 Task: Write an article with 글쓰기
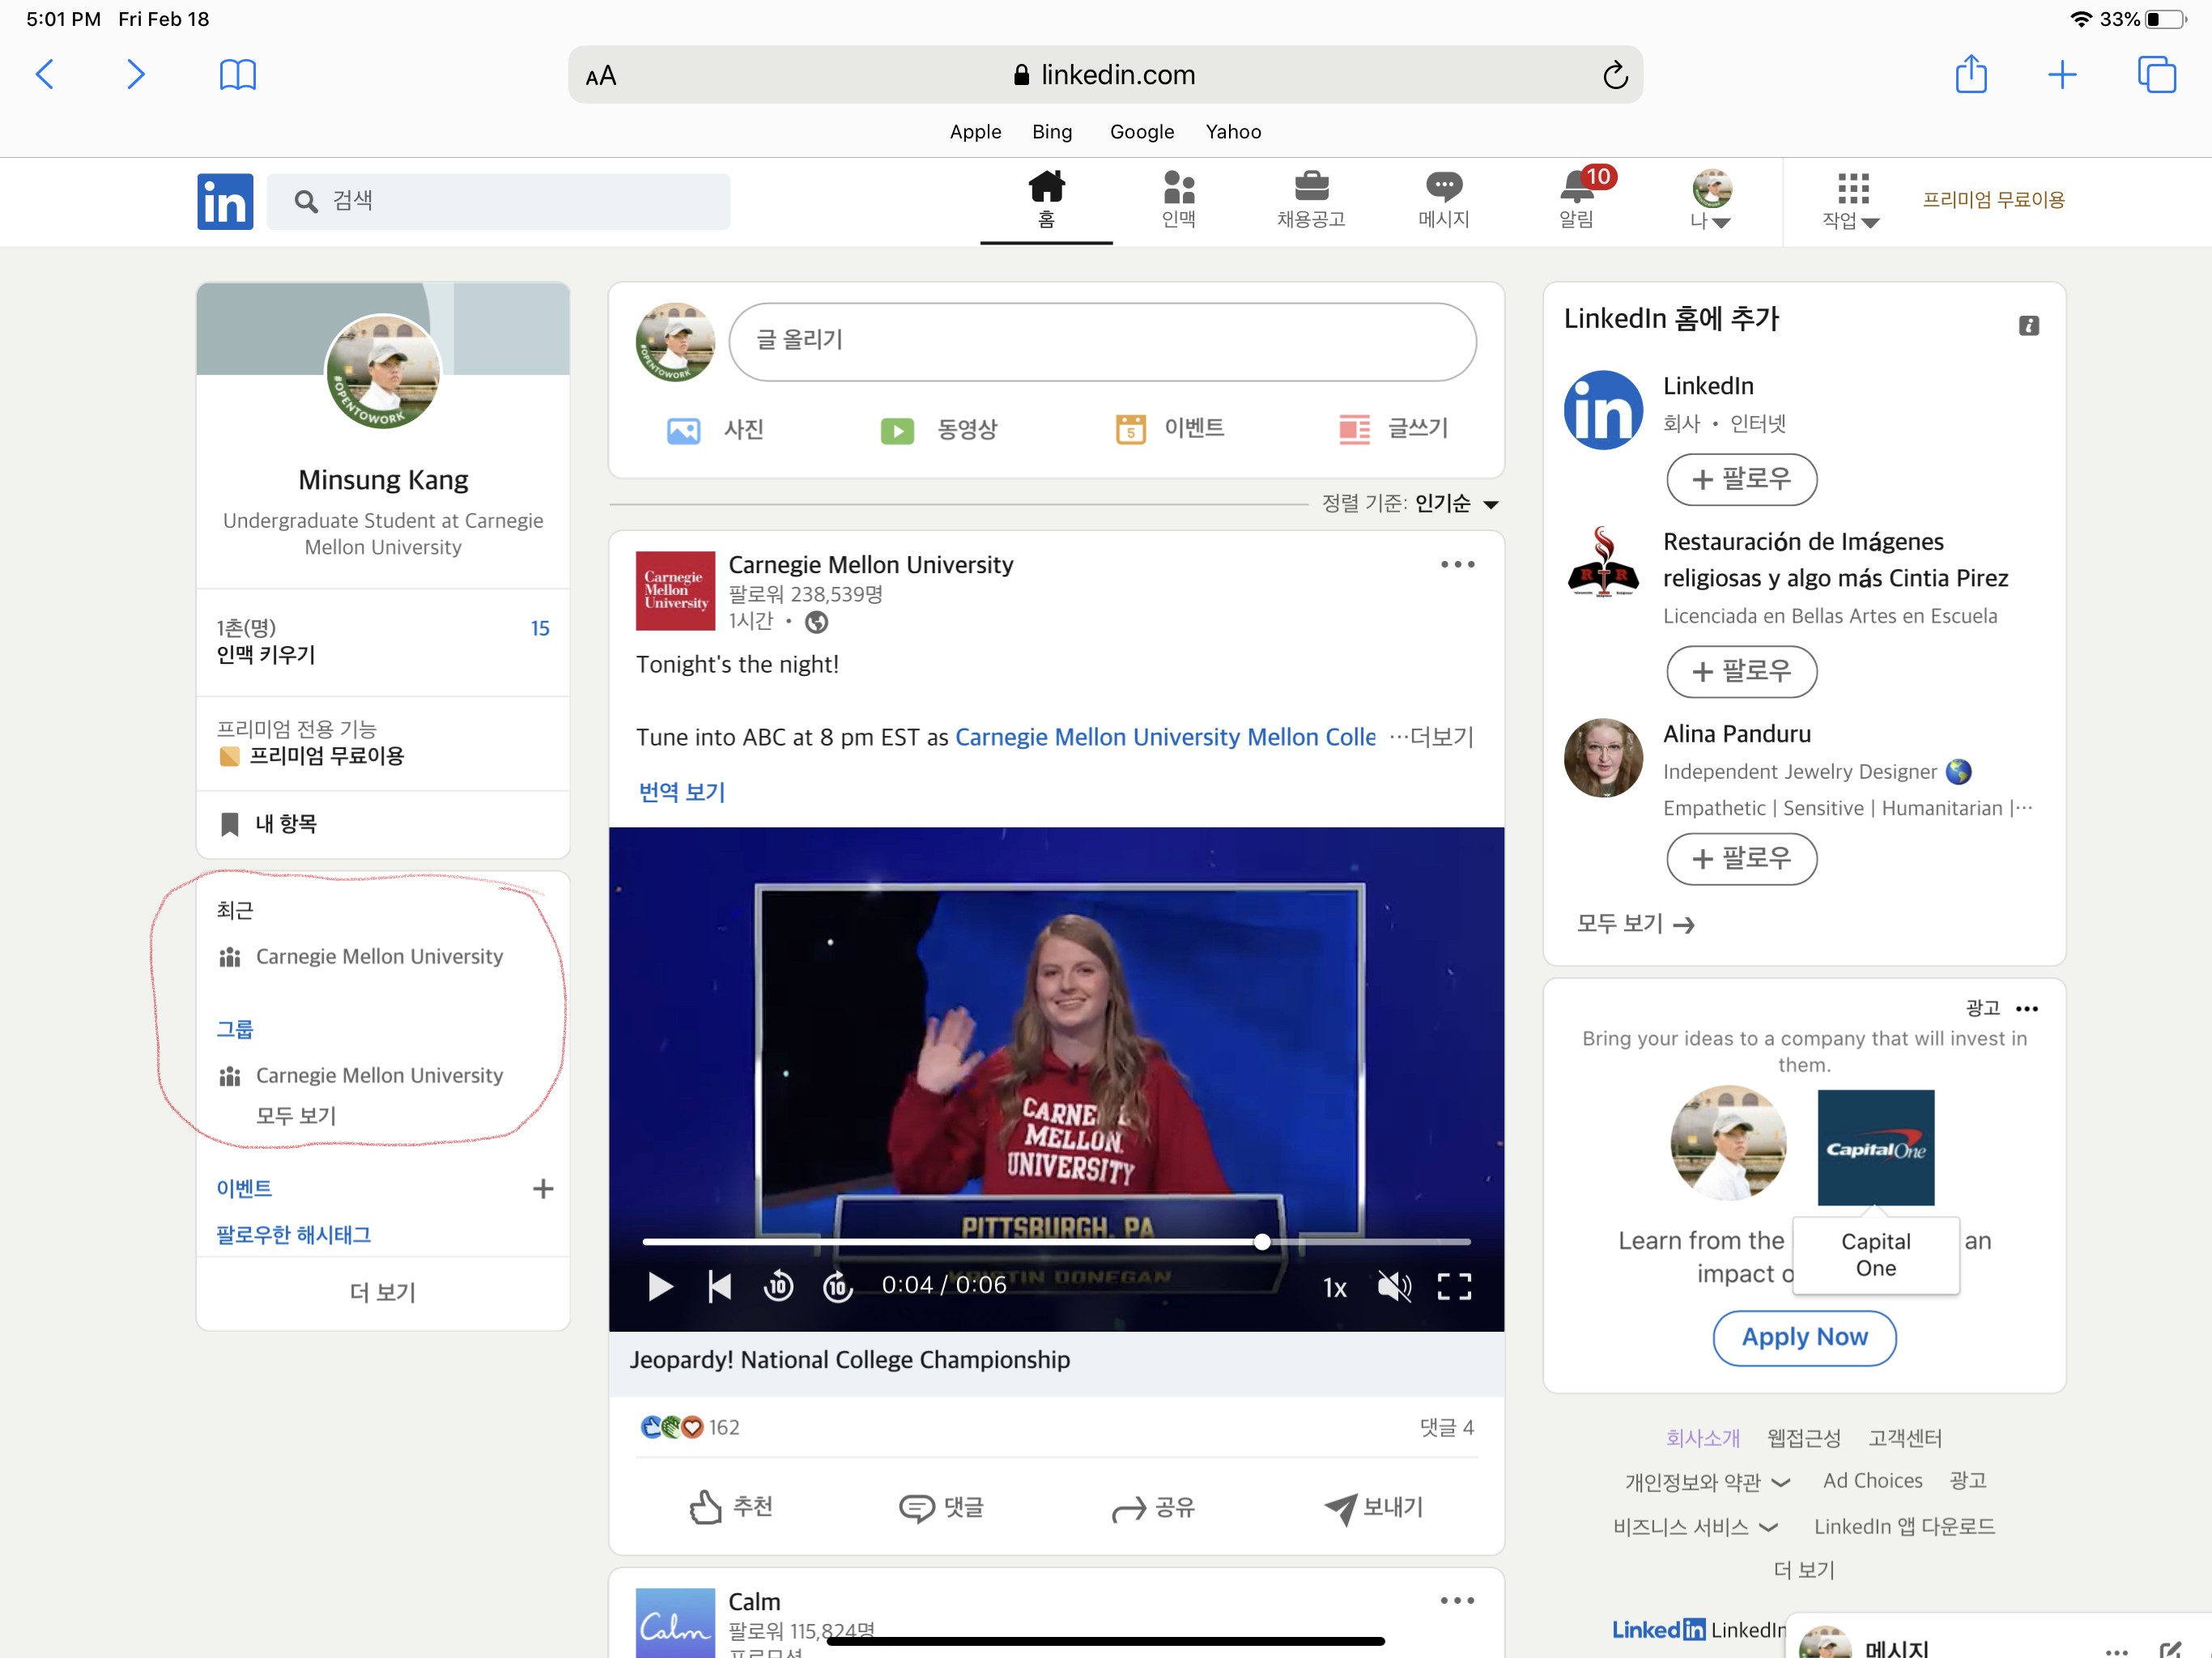(x=1393, y=429)
